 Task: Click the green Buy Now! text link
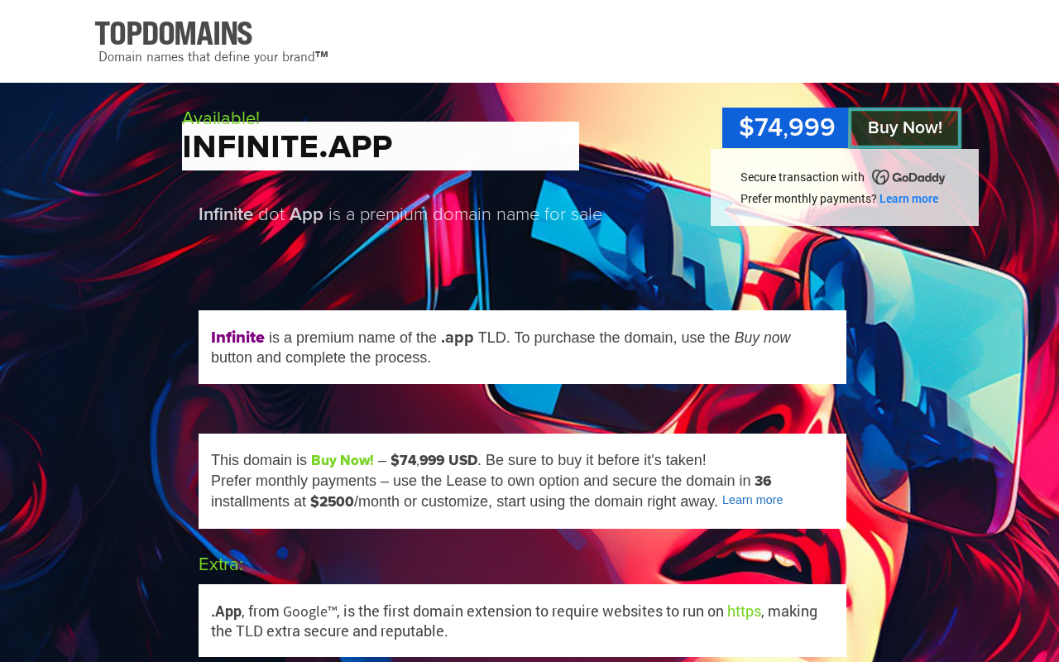click(342, 460)
